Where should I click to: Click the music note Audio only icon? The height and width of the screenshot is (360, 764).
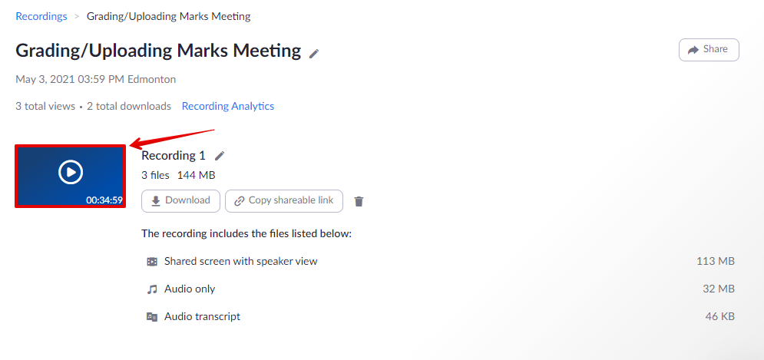tap(152, 289)
